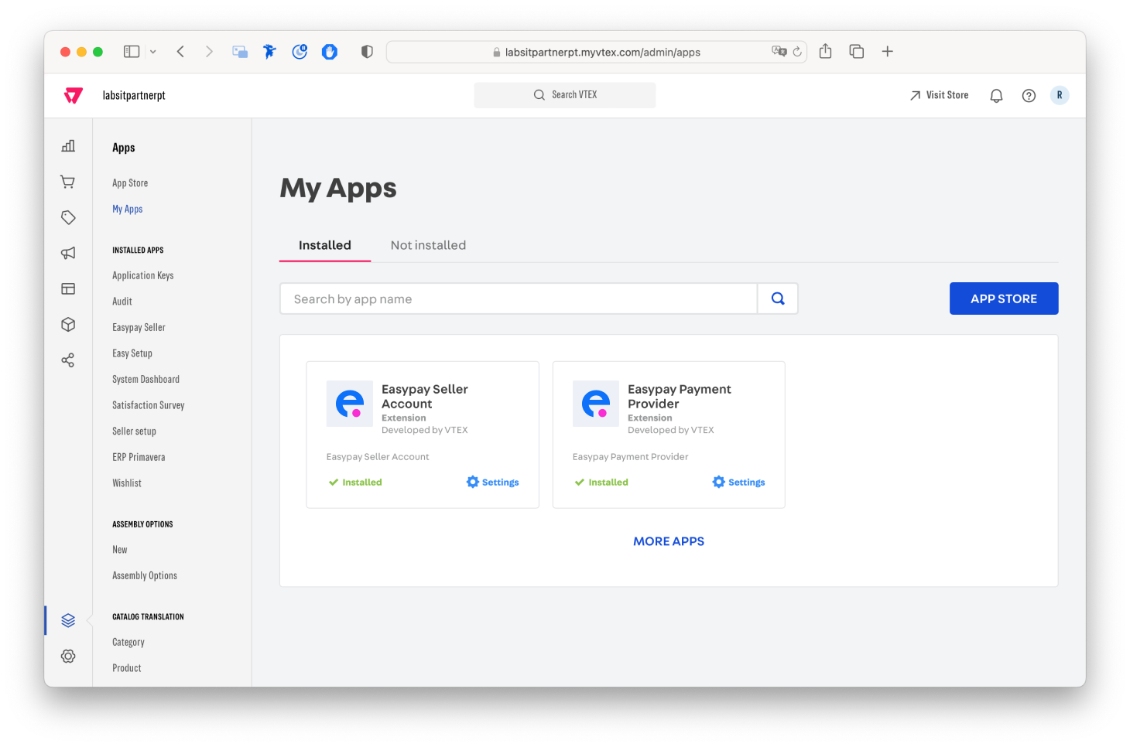Viewport: 1130px width, 747px height.
Task: Open the Safari sidebar dropdown chevron
Action: [x=153, y=52]
